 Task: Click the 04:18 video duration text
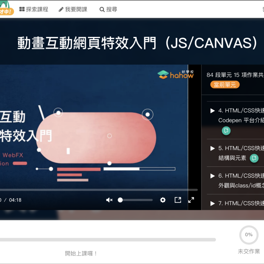pos(15,200)
